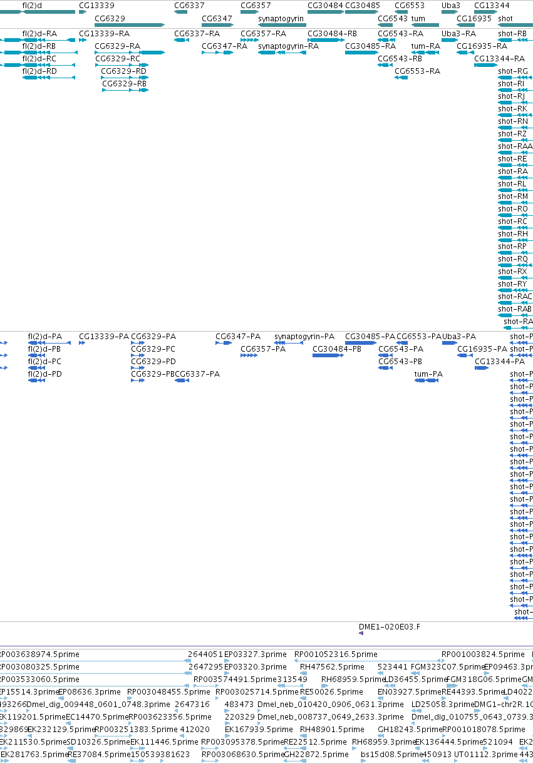Screen dimensions: 533x764
Task: Open EST RP001052316.5prime
Action: (336, 654)
